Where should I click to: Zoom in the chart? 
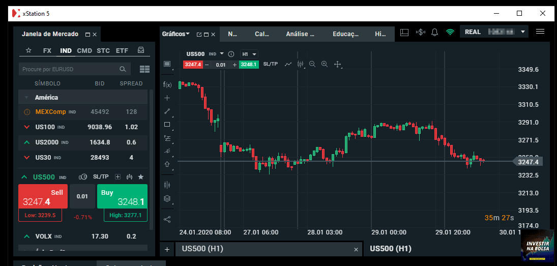pos(325,64)
